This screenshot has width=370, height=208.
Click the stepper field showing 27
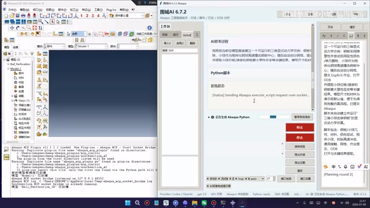(x=271, y=179)
